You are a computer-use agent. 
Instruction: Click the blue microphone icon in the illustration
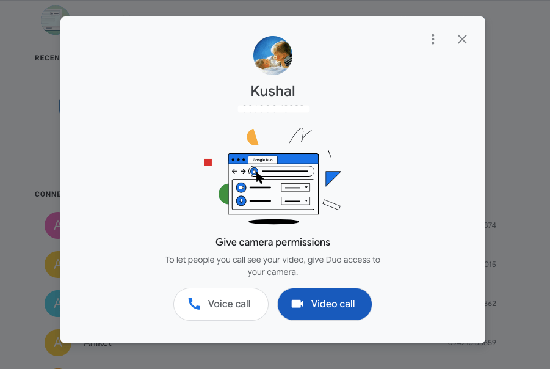[241, 201]
